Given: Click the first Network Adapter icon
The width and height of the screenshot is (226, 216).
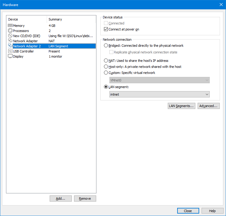Looking at the screenshot, I should 10,41.
